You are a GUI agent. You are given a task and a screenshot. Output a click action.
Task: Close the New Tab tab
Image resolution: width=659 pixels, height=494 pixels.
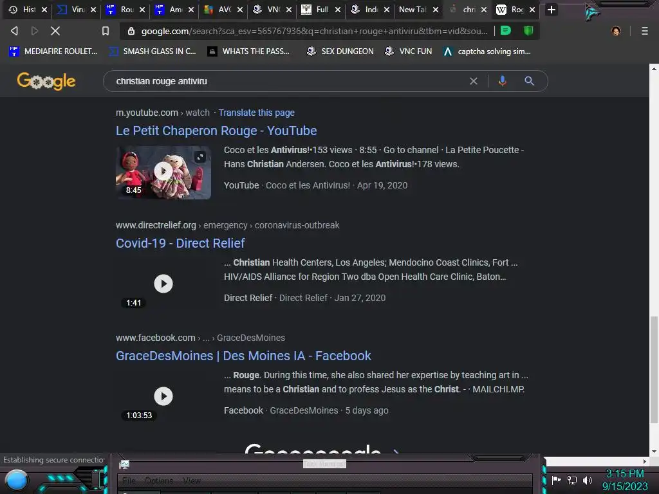click(436, 10)
